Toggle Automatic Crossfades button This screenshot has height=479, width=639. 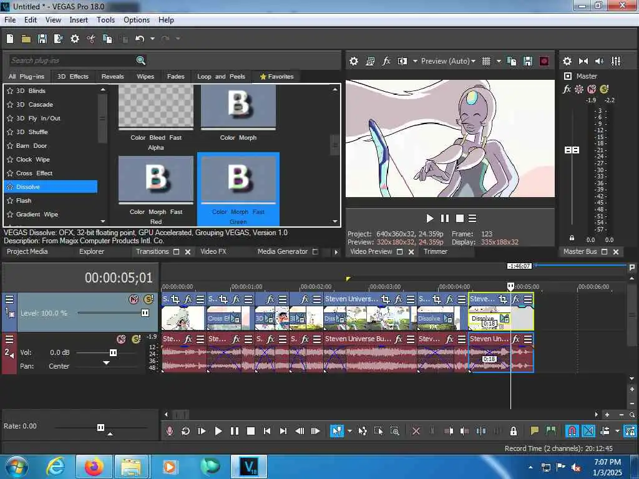pyautogui.click(x=588, y=431)
